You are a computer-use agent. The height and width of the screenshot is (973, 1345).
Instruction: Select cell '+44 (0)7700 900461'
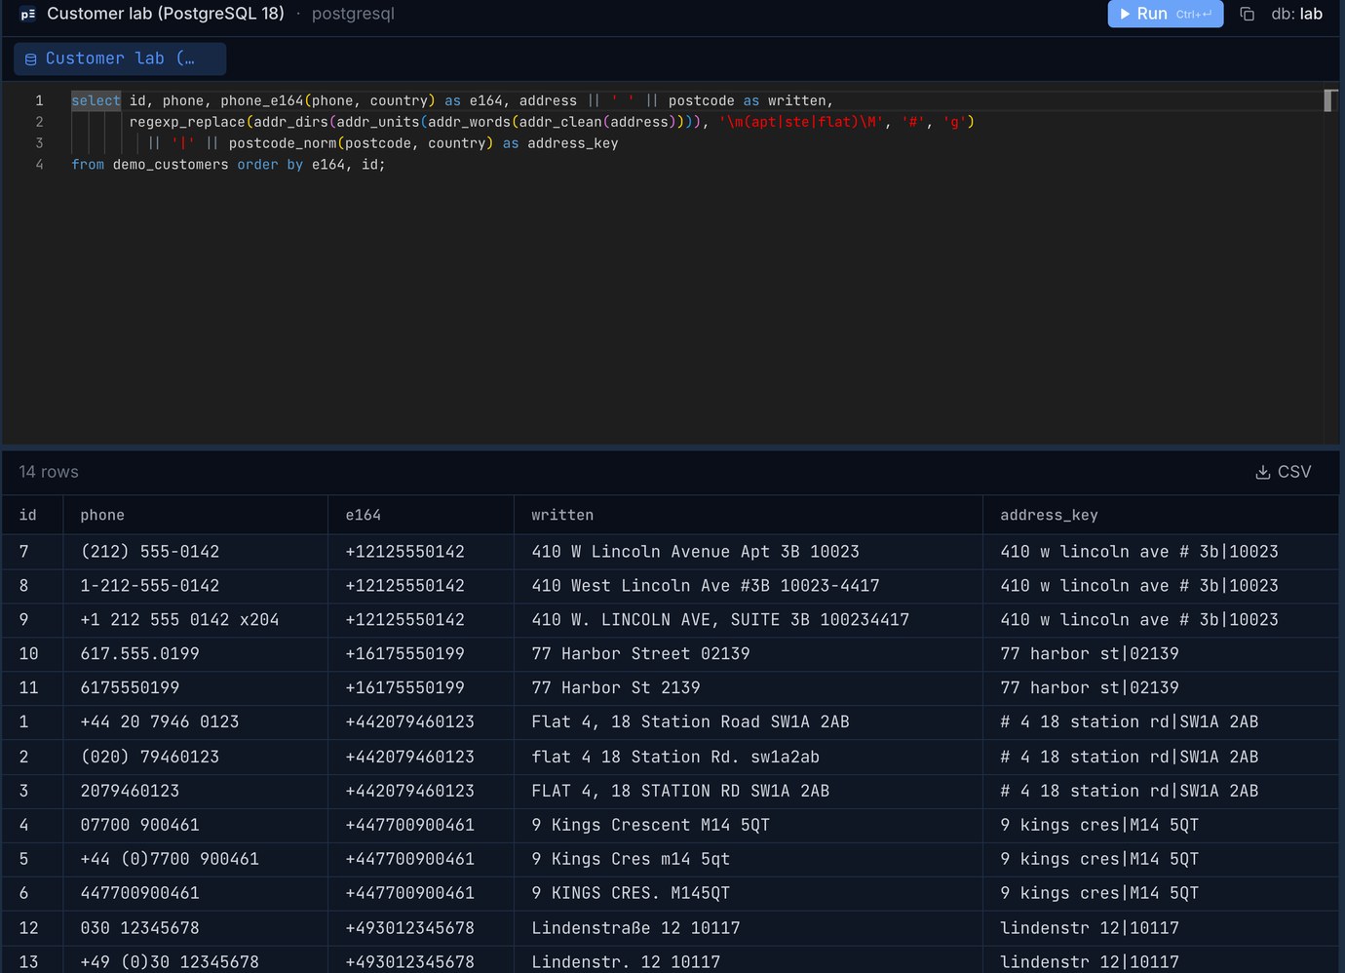(195, 859)
